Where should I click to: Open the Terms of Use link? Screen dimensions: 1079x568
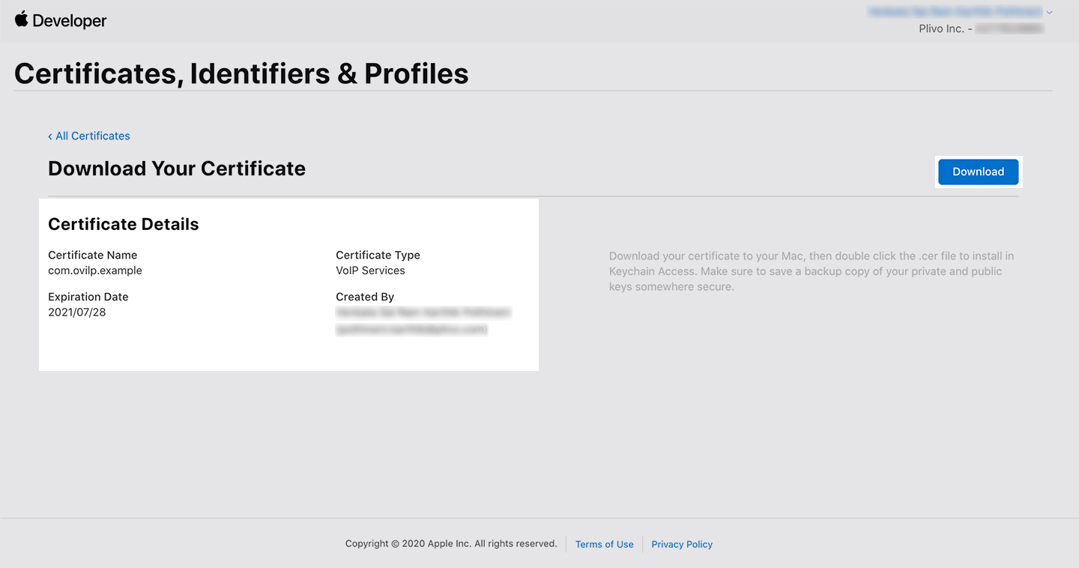click(x=604, y=544)
